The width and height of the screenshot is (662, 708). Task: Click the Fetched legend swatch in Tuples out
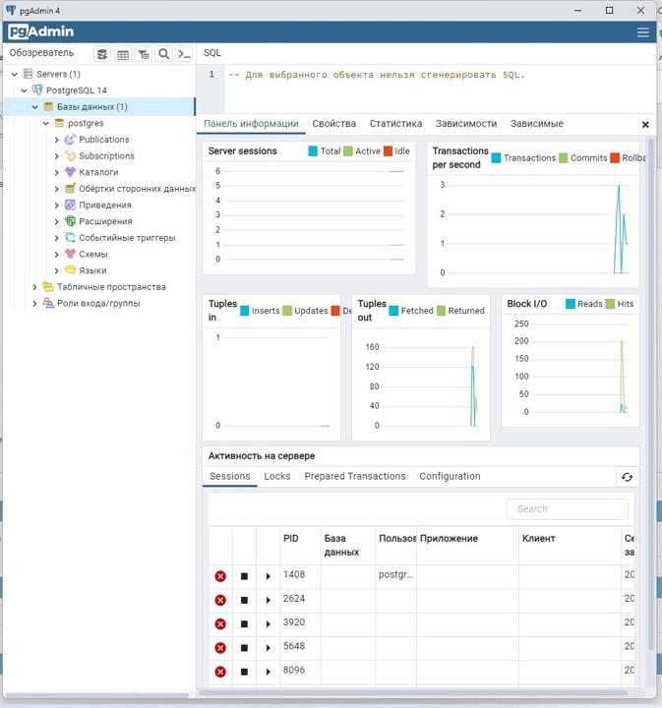393,311
